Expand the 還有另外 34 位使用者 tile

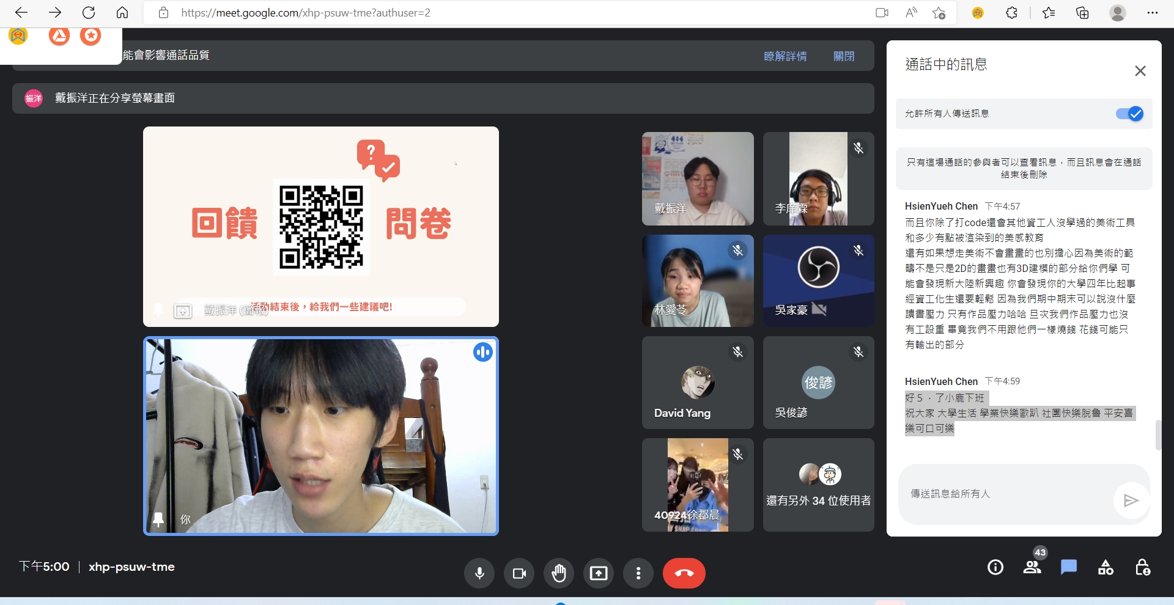point(818,485)
